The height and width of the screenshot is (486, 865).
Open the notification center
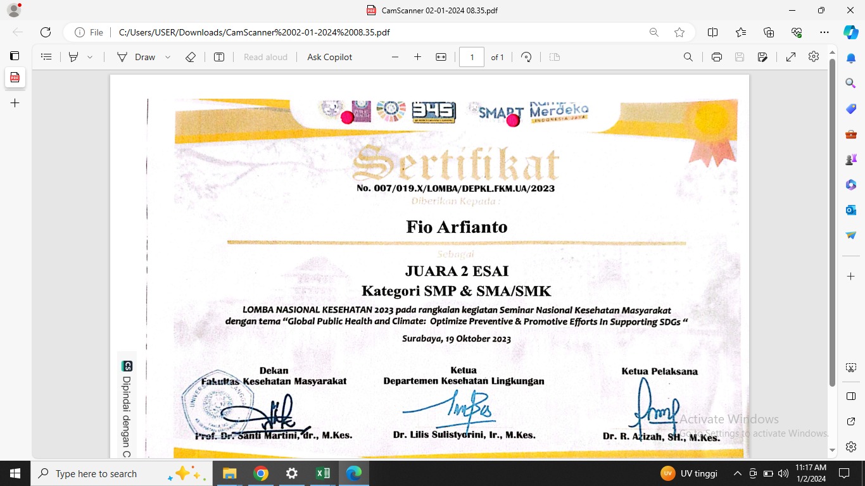843,473
